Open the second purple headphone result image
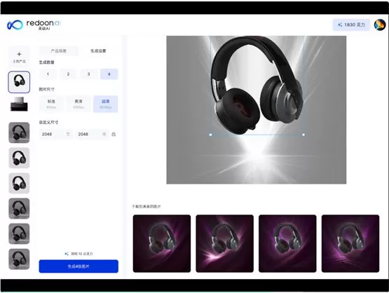 coord(224,243)
